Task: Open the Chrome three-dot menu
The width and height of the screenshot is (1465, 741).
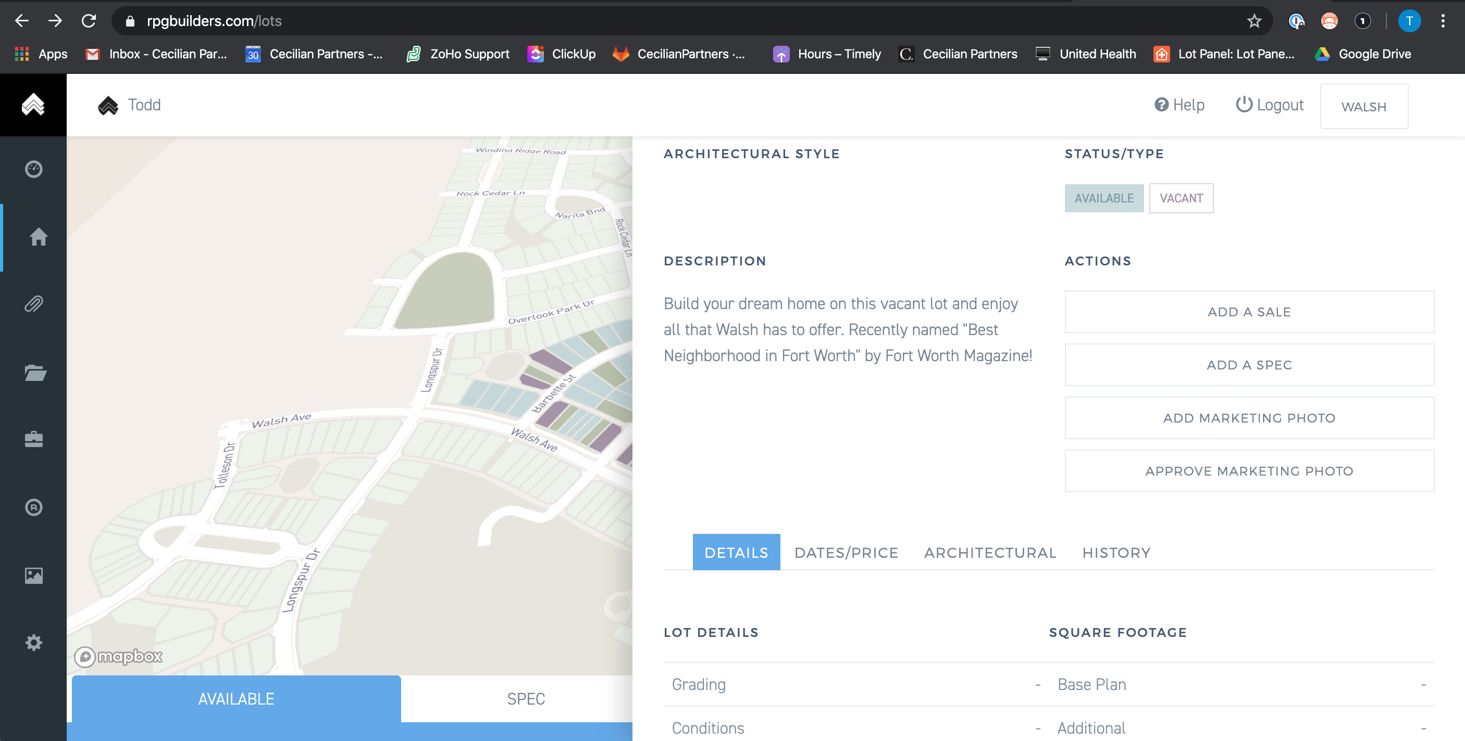Action: coord(1442,21)
